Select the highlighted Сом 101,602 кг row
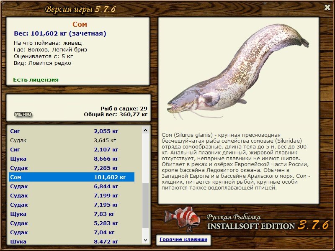The height and width of the screenshot is (251, 335). coord(71,177)
